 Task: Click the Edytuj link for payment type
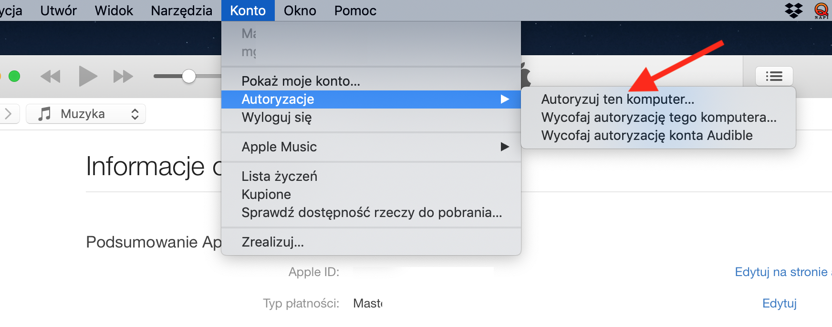pos(780,303)
